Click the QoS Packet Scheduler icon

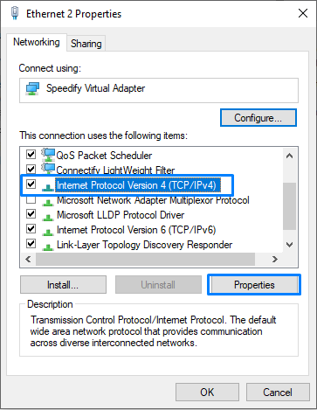coord(48,155)
